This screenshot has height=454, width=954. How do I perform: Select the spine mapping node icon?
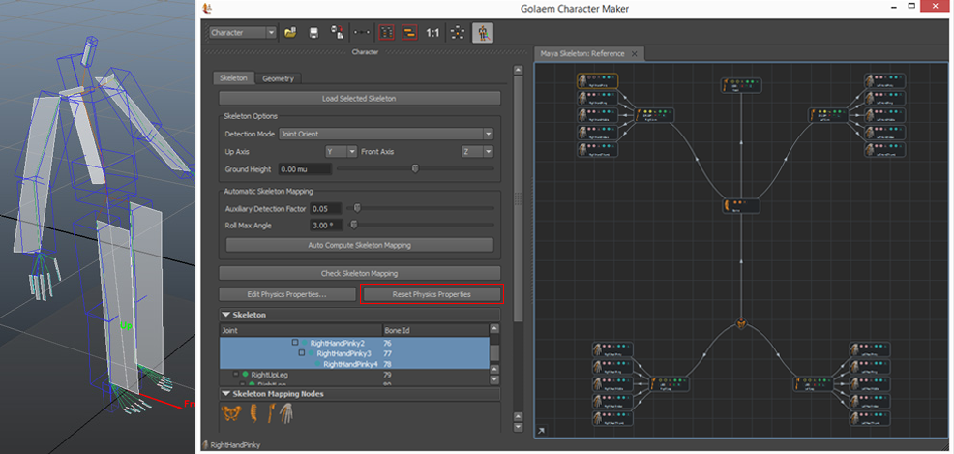(253, 413)
